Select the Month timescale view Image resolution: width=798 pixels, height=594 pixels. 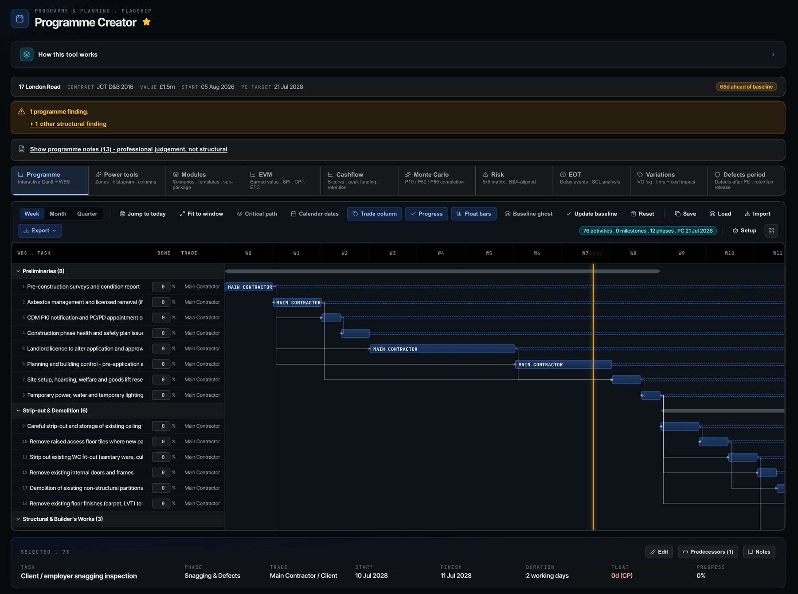coord(58,214)
